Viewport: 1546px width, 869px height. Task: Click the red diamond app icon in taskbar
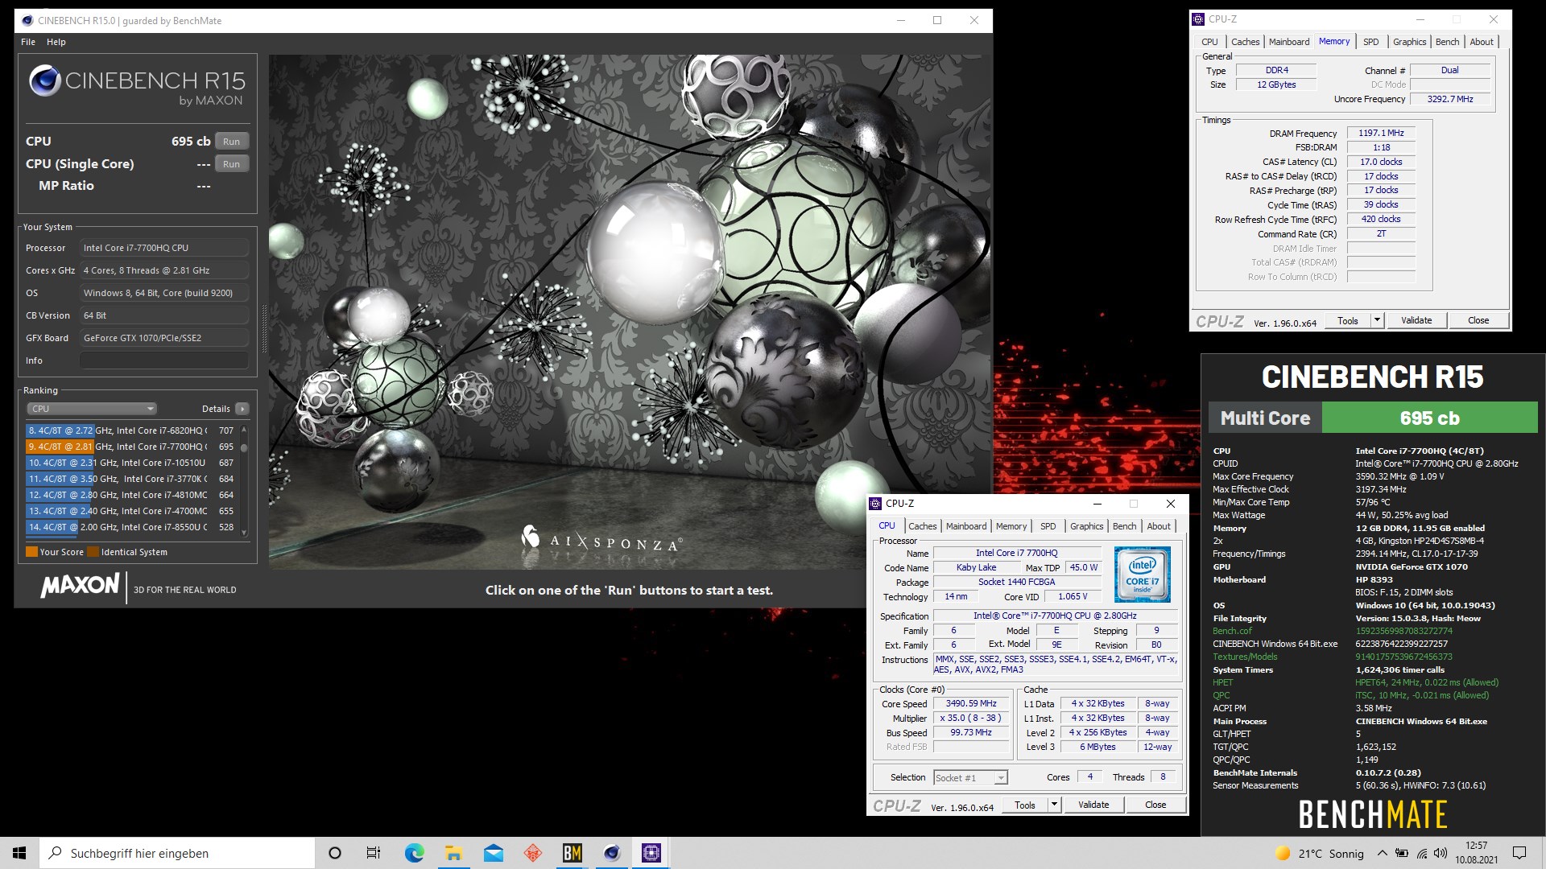[x=532, y=853]
